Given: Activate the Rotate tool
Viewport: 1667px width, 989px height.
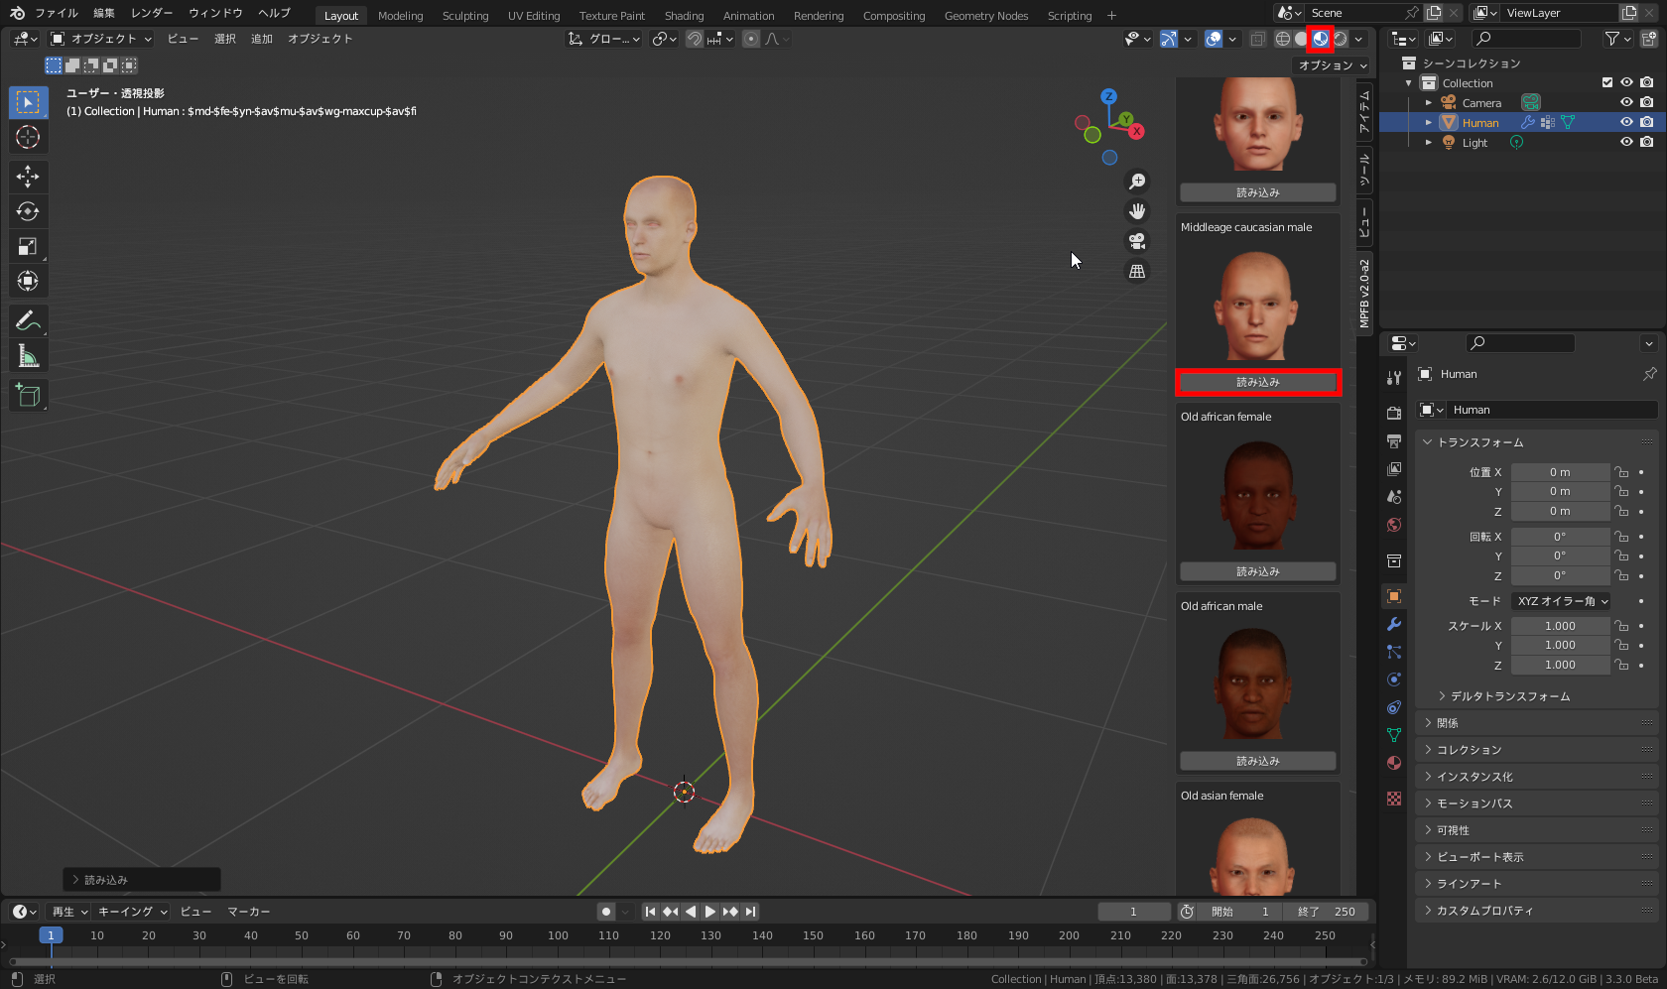Looking at the screenshot, I should [x=28, y=211].
